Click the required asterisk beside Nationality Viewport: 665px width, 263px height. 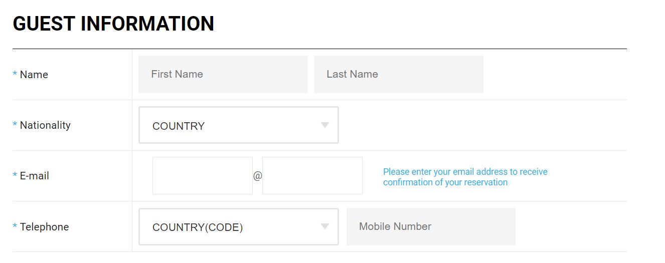(15, 125)
